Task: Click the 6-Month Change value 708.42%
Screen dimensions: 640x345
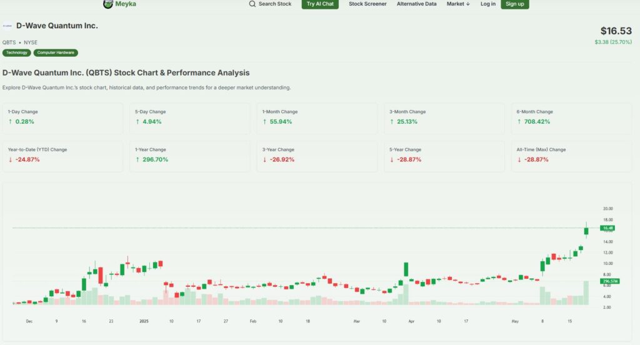Action: tap(537, 122)
